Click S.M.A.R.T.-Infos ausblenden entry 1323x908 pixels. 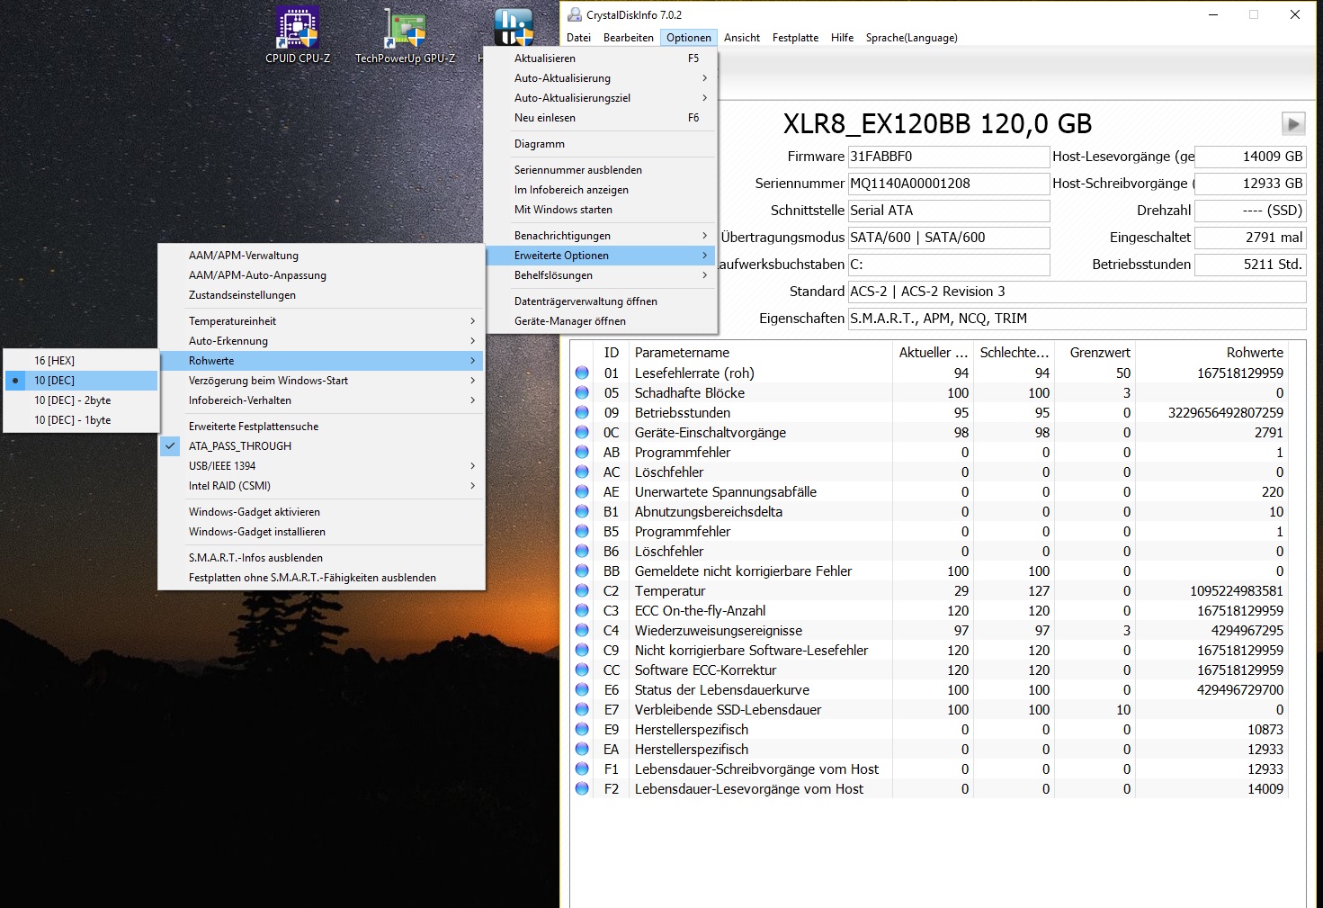322,558
